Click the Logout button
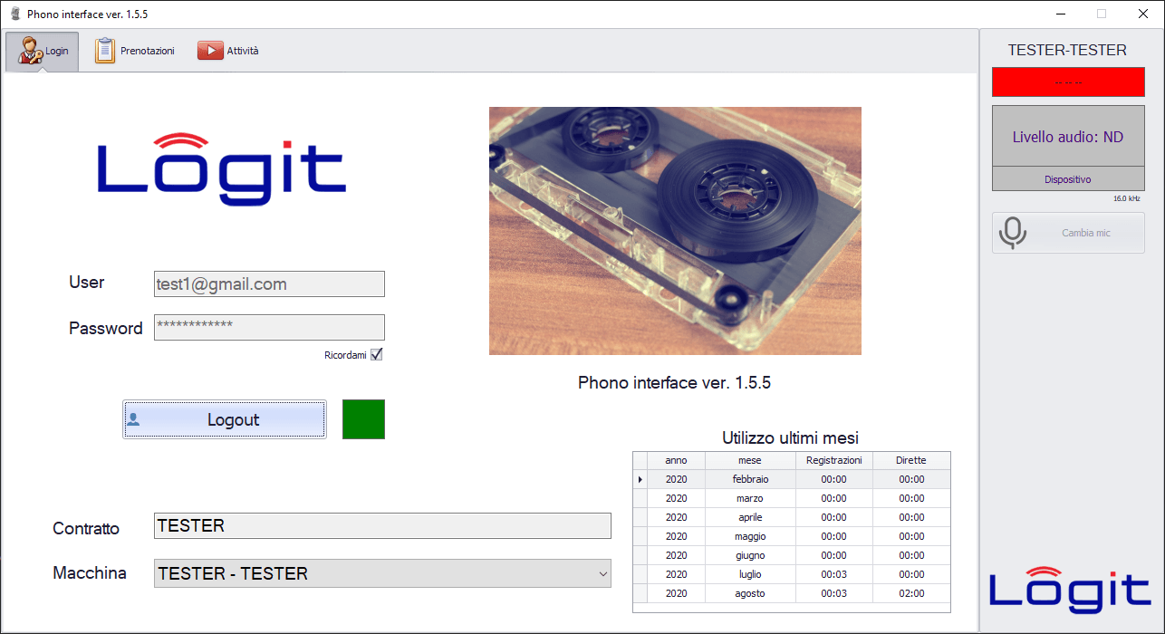1165x634 pixels. pos(225,419)
